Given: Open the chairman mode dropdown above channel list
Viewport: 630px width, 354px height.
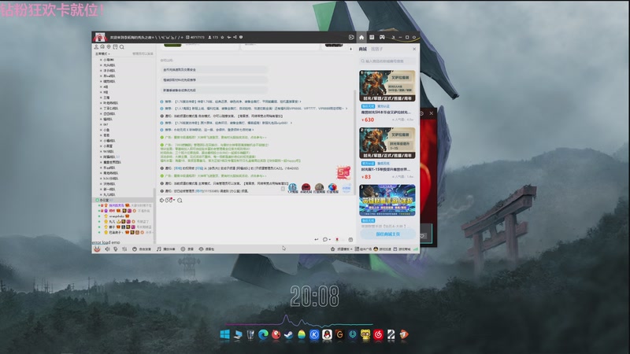Looking at the screenshot, I should pyautogui.click(x=102, y=53).
